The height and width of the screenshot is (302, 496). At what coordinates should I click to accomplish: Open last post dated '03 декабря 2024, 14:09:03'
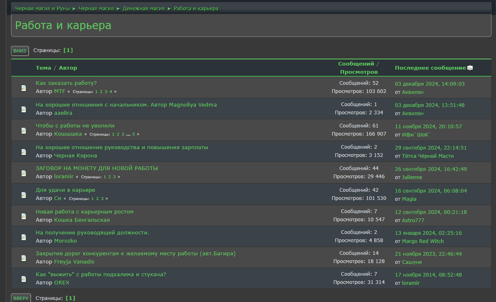click(x=430, y=84)
